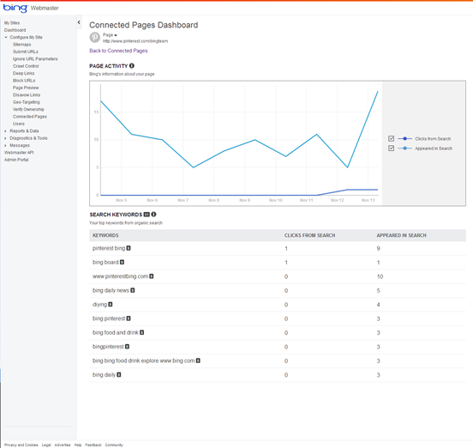Open the Page Activity info icon

click(x=132, y=65)
